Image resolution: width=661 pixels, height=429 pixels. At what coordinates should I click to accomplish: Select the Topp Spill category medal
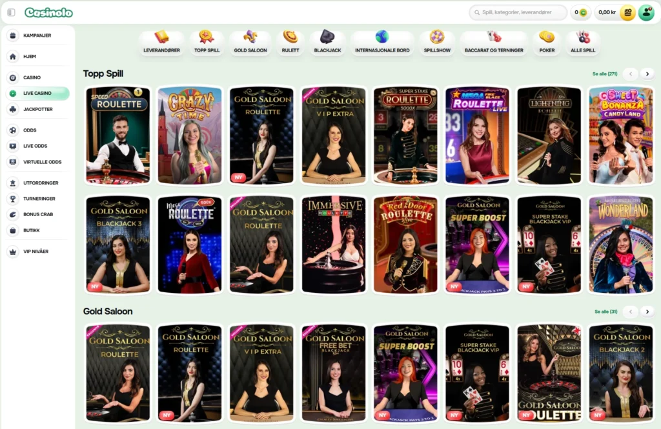(207, 42)
